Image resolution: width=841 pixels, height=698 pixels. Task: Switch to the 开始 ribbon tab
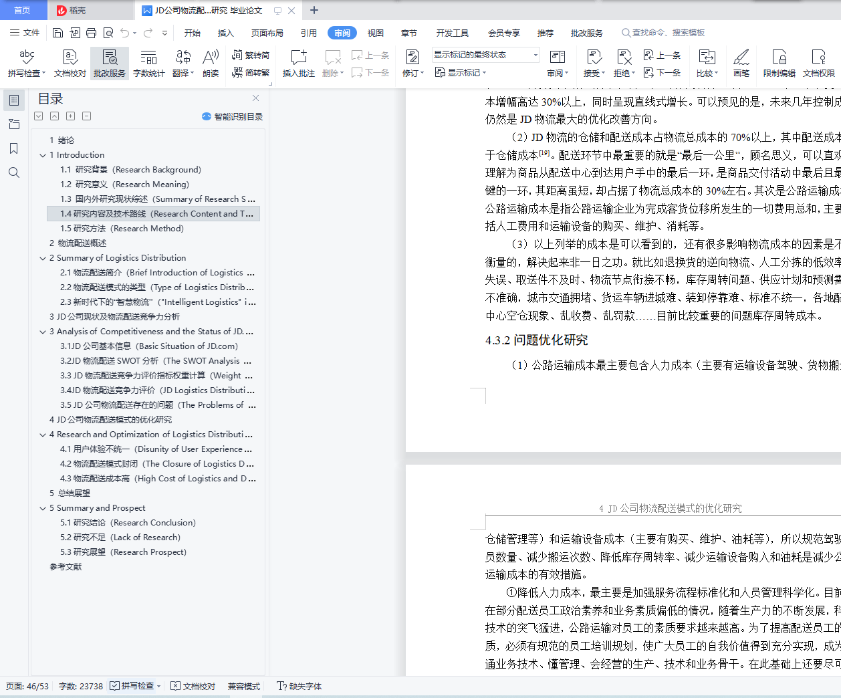tap(193, 33)
